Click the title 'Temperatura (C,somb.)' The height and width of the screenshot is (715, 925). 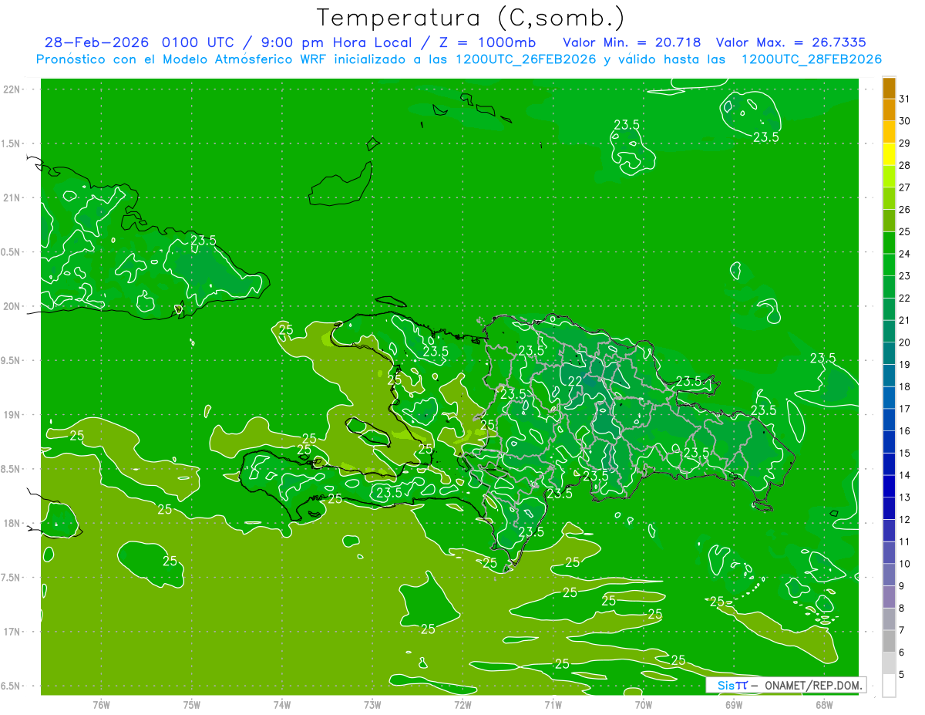point(470,18)
